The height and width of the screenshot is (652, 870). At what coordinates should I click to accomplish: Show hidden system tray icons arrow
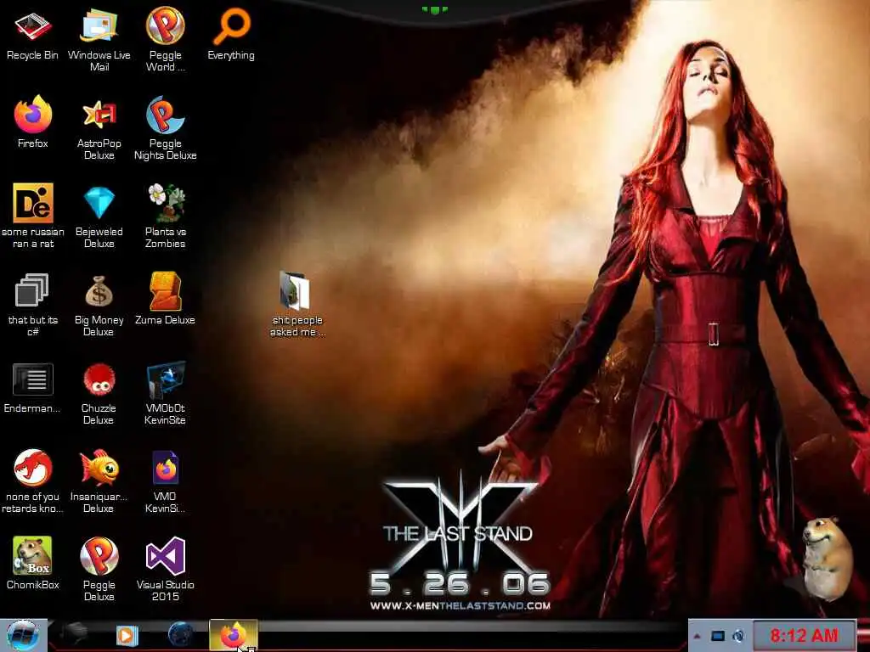click(698, 636)
